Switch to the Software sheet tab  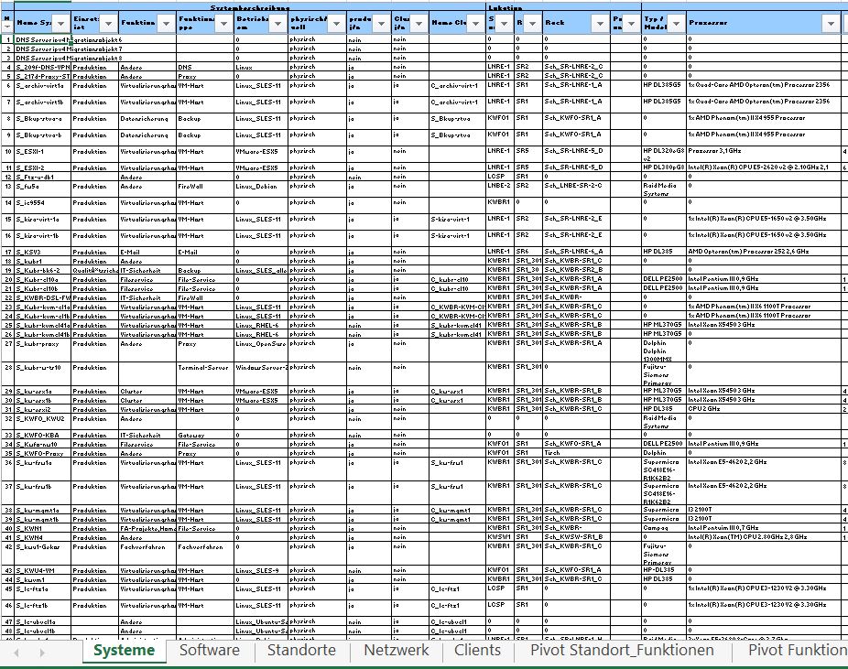click(x=210, y=650)
